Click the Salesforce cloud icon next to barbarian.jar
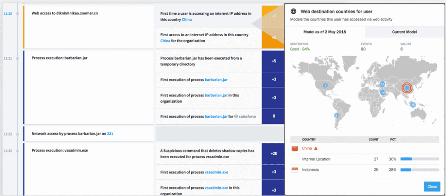This screenshot has width=446, height=196. pyautogui.click(x=236, y=116)
